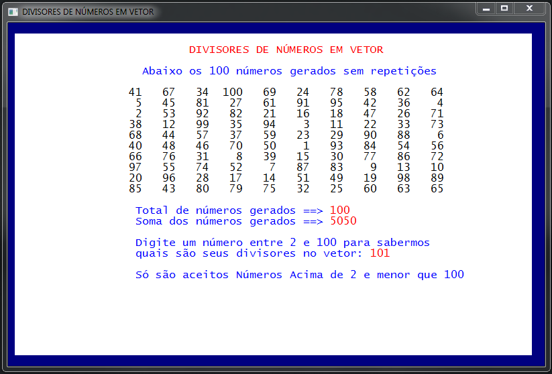Select number 2 in the grid
Viewport: 552px width, 374px height.
pos(139,114)
